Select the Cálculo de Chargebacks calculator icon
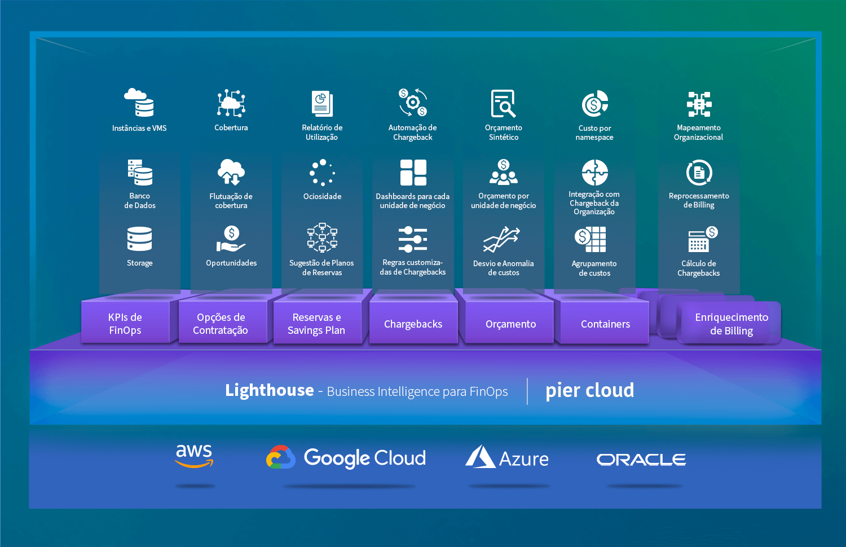The height and width of the screenshot is (547, 846). [703, 239]
